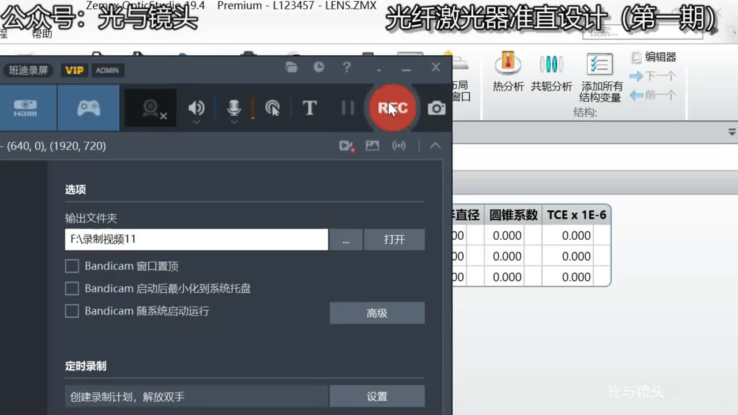Click the pause recording button

348,108
